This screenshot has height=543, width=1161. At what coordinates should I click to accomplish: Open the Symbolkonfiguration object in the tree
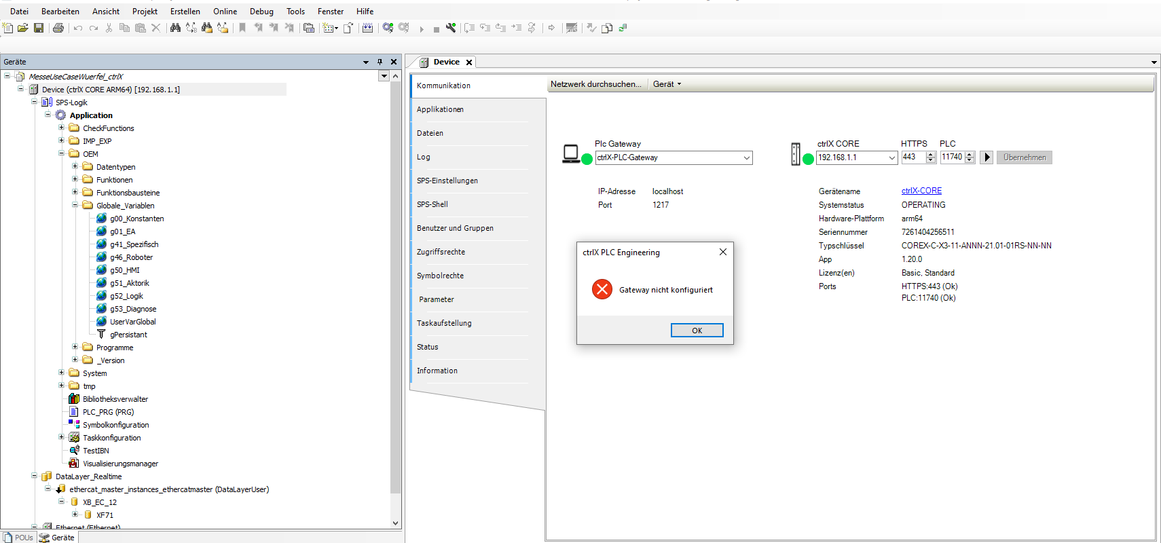pos(115,425)
